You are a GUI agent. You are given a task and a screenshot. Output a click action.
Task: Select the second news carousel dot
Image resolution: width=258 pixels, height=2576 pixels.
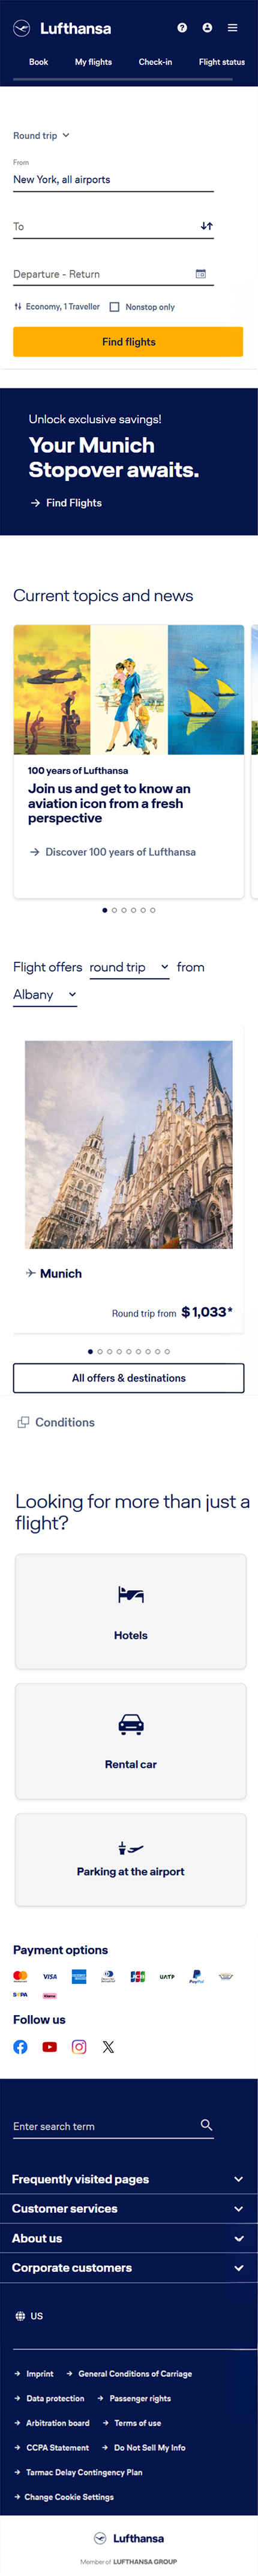point(115,911)
